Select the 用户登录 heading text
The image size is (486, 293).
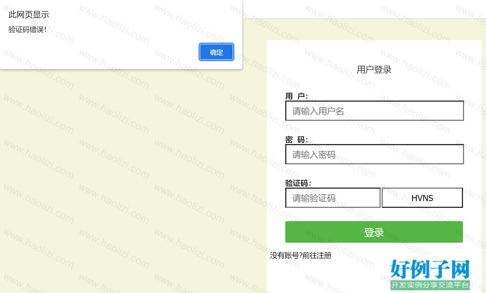(x=374, y=69)
